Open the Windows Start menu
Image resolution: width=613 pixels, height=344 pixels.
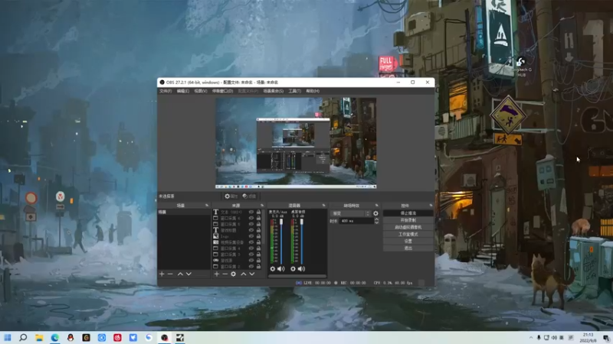coord(8,337)
